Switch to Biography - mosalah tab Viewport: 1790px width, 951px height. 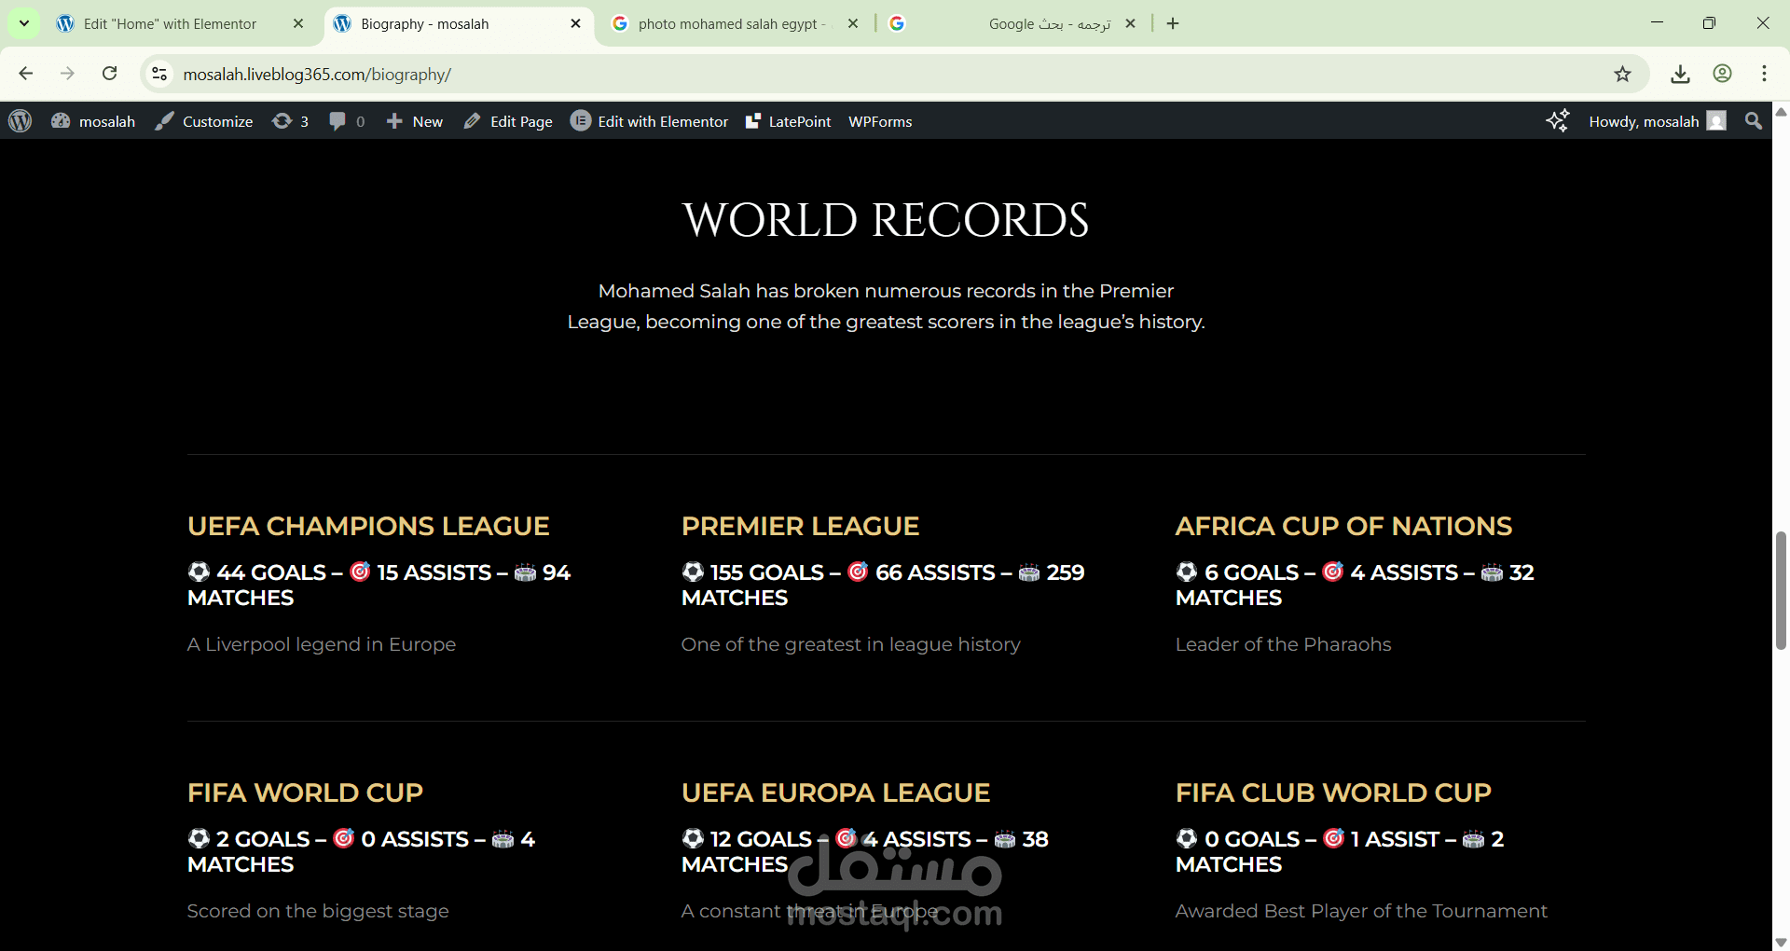click(459, 23)
